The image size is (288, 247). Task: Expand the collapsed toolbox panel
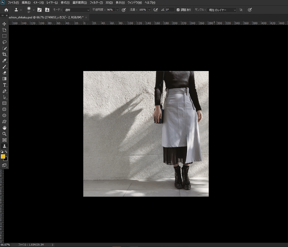(3, 16)
